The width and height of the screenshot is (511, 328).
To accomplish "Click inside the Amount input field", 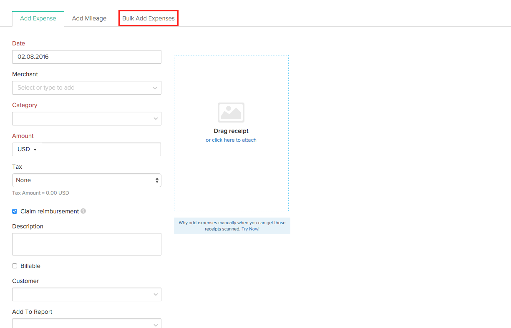I will 101,149.
